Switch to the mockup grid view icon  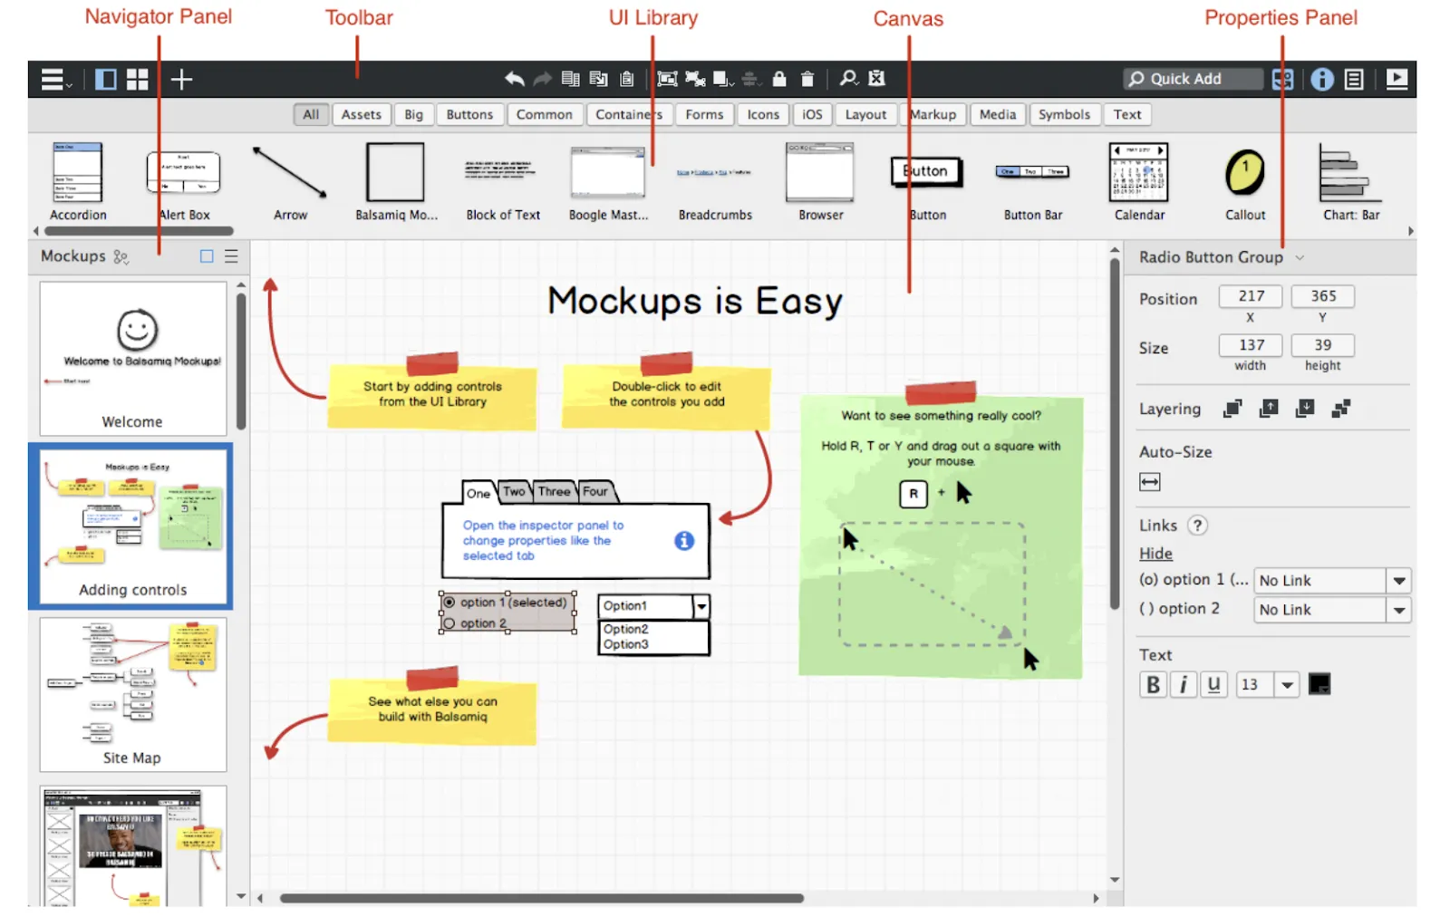point(137,80)
